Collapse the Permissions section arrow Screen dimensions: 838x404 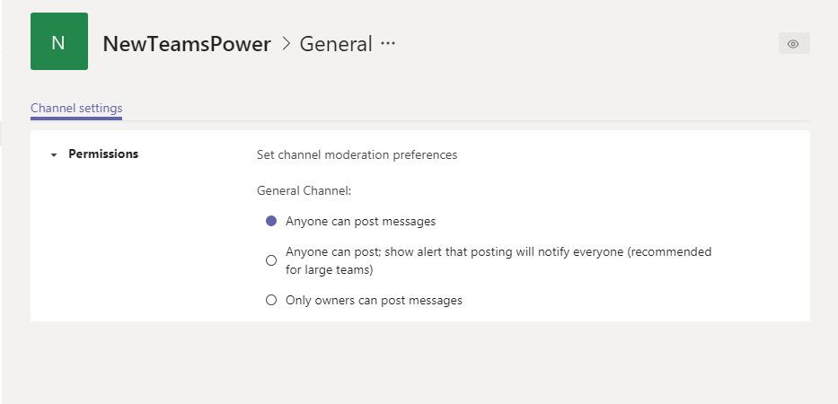[54, 155]
